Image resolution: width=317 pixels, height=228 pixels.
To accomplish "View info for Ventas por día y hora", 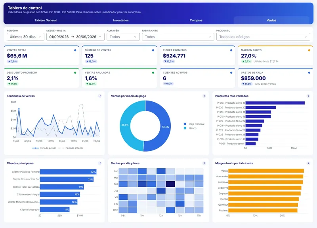I will coord(204,163).
